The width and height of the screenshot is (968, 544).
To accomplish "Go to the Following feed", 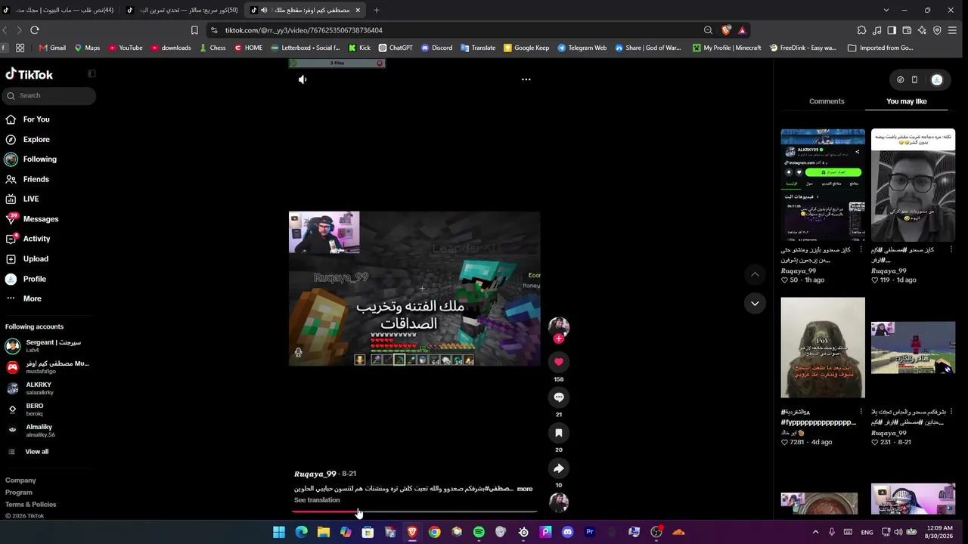I will pyautogui.click(x=39, y=159).
